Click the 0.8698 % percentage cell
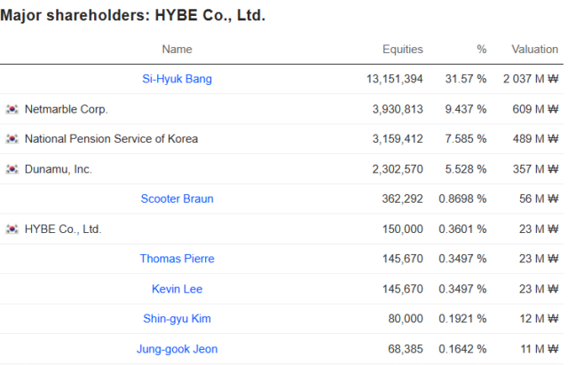The height and width of the screenshot is (365, 568). click(462, 199)
